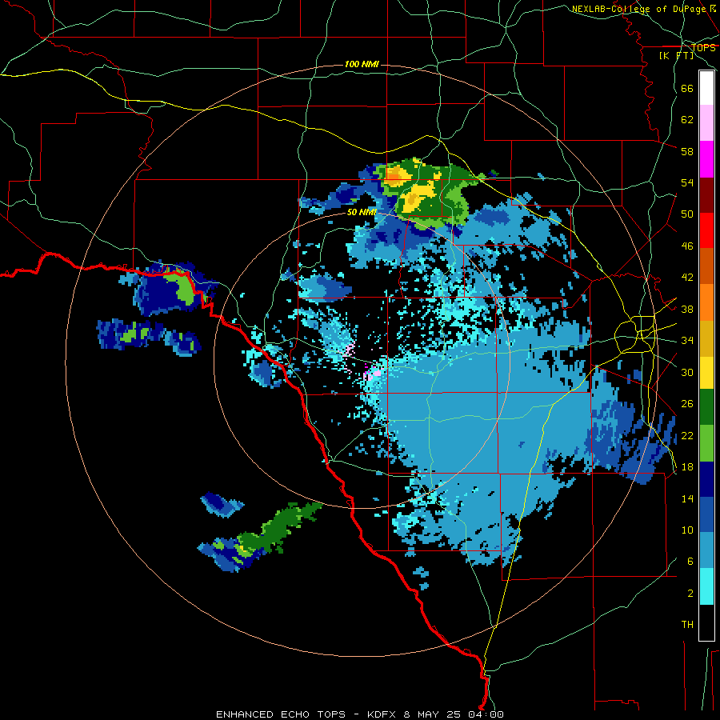Select the navy blue legend swatch
720x720 pixels.
click(x=706, y=479)
